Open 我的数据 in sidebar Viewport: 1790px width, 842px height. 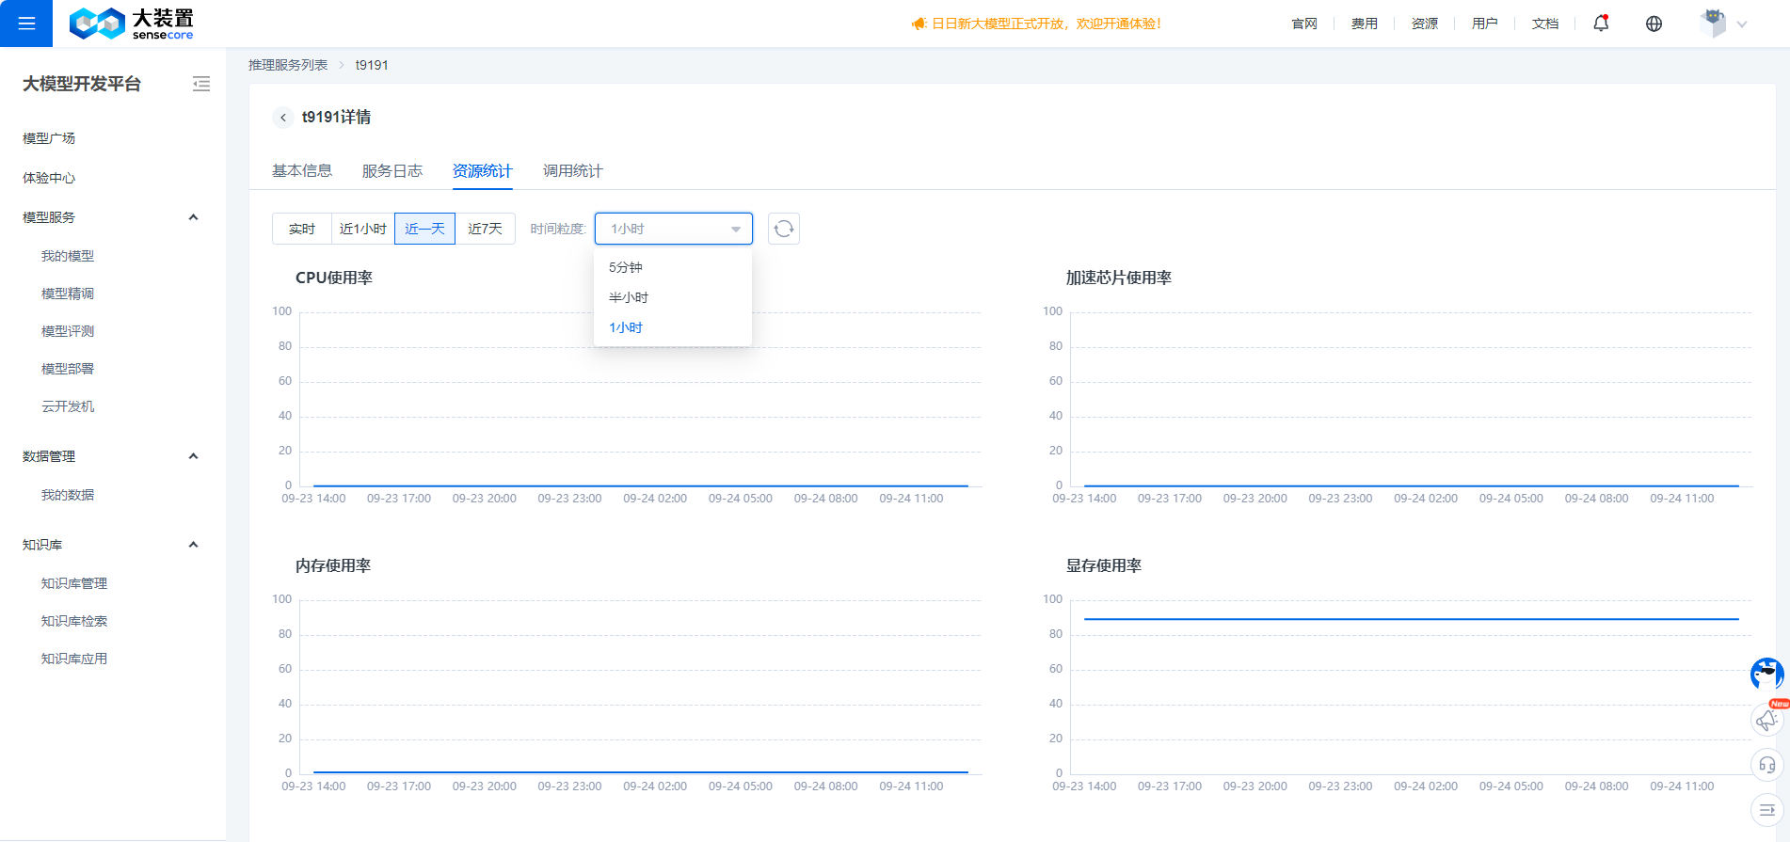68,495
